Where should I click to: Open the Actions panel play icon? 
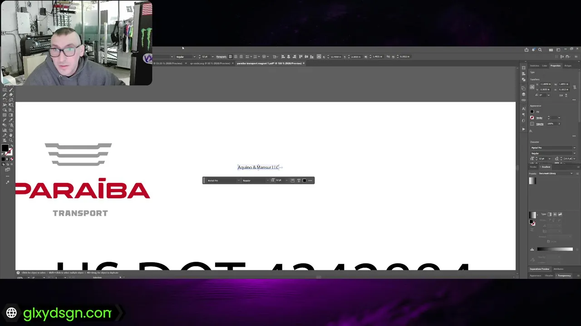[523, 129]
